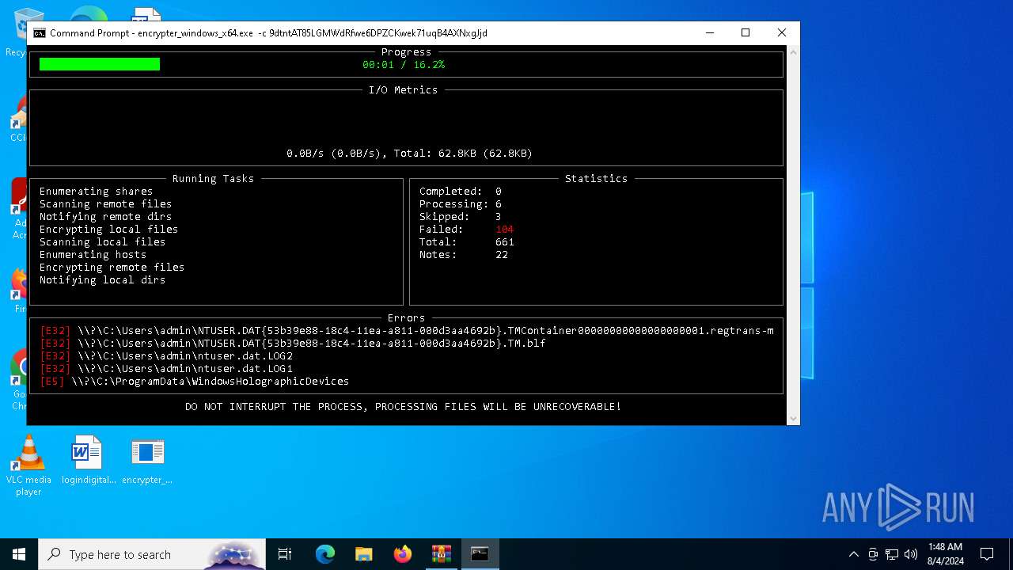The height and width of the screenshot is (570, 1013).
Task: Open Task View on the taskbar
Action: click(285, 554)
